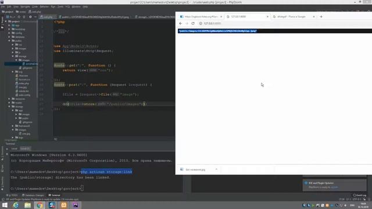Open the downloaded jpg file in download bar

[x=195, y=170]
